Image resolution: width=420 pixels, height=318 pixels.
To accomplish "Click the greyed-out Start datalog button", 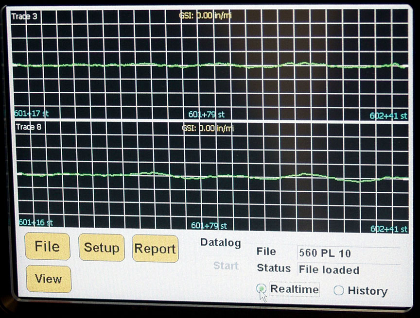I will click(x=226, y=266).
